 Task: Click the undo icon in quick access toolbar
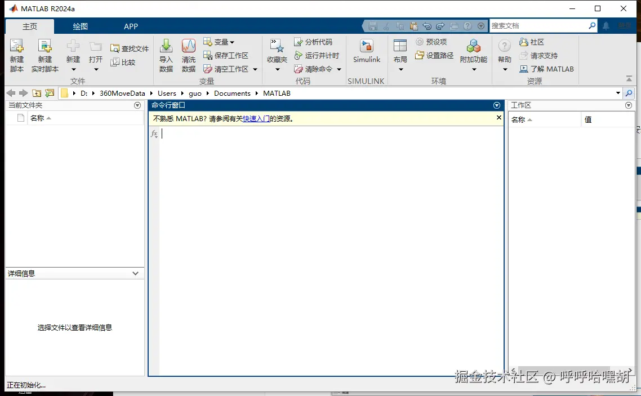point(427,26)
